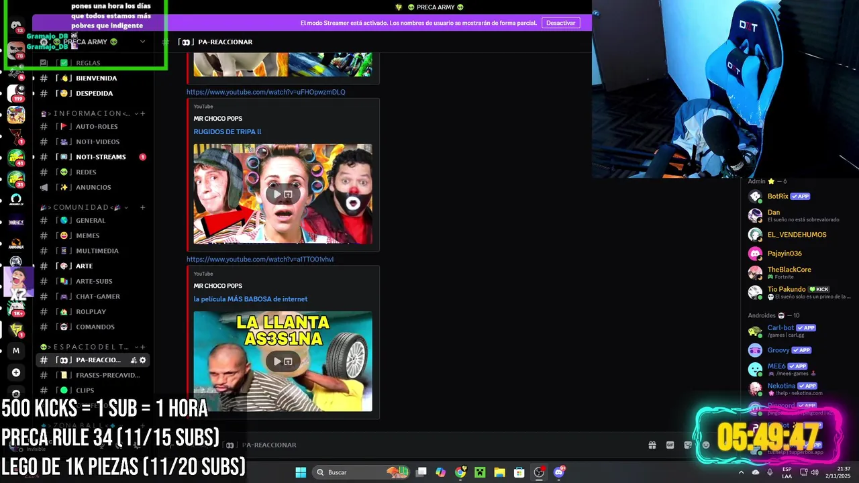This screenshot has width=859, height=483.
Task: Open the green server icon with 41 badge
Action: point(16,158)
